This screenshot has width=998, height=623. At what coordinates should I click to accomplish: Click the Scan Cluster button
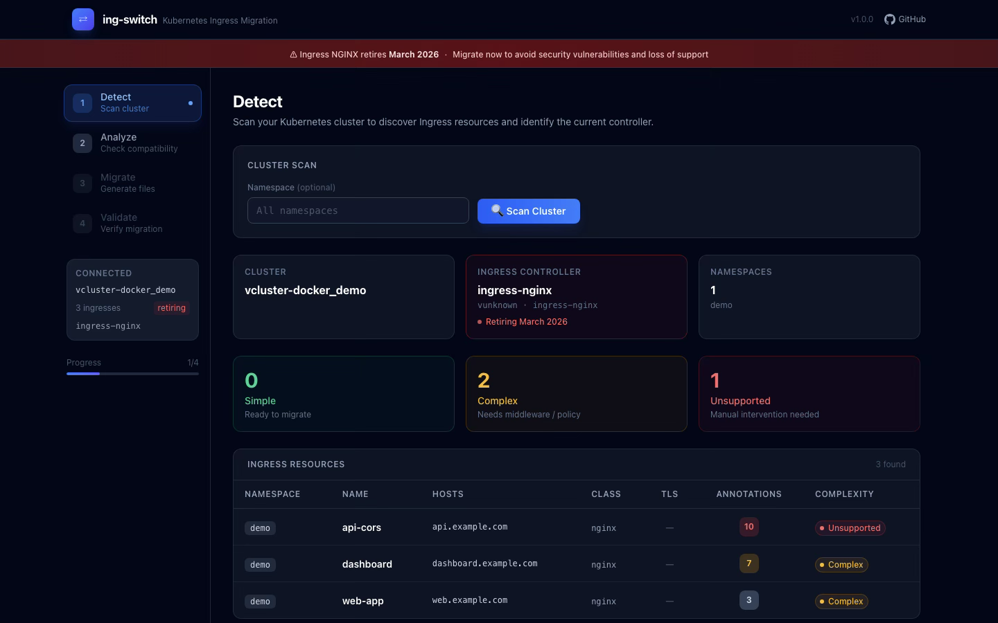click(x=529, y=211)
